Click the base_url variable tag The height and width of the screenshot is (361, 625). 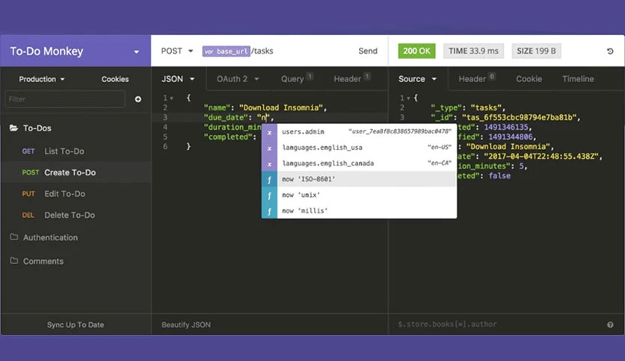226,51
